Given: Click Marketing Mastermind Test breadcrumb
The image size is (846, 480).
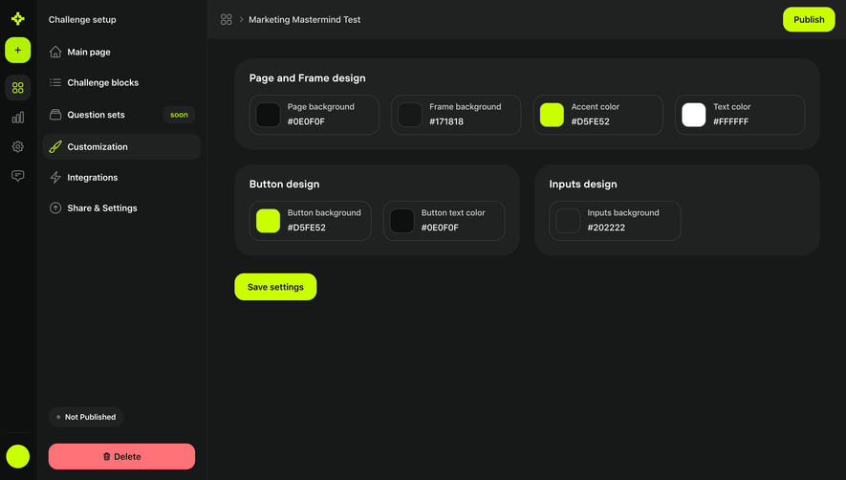Looking at the screenshot, I should click(304, 19).
